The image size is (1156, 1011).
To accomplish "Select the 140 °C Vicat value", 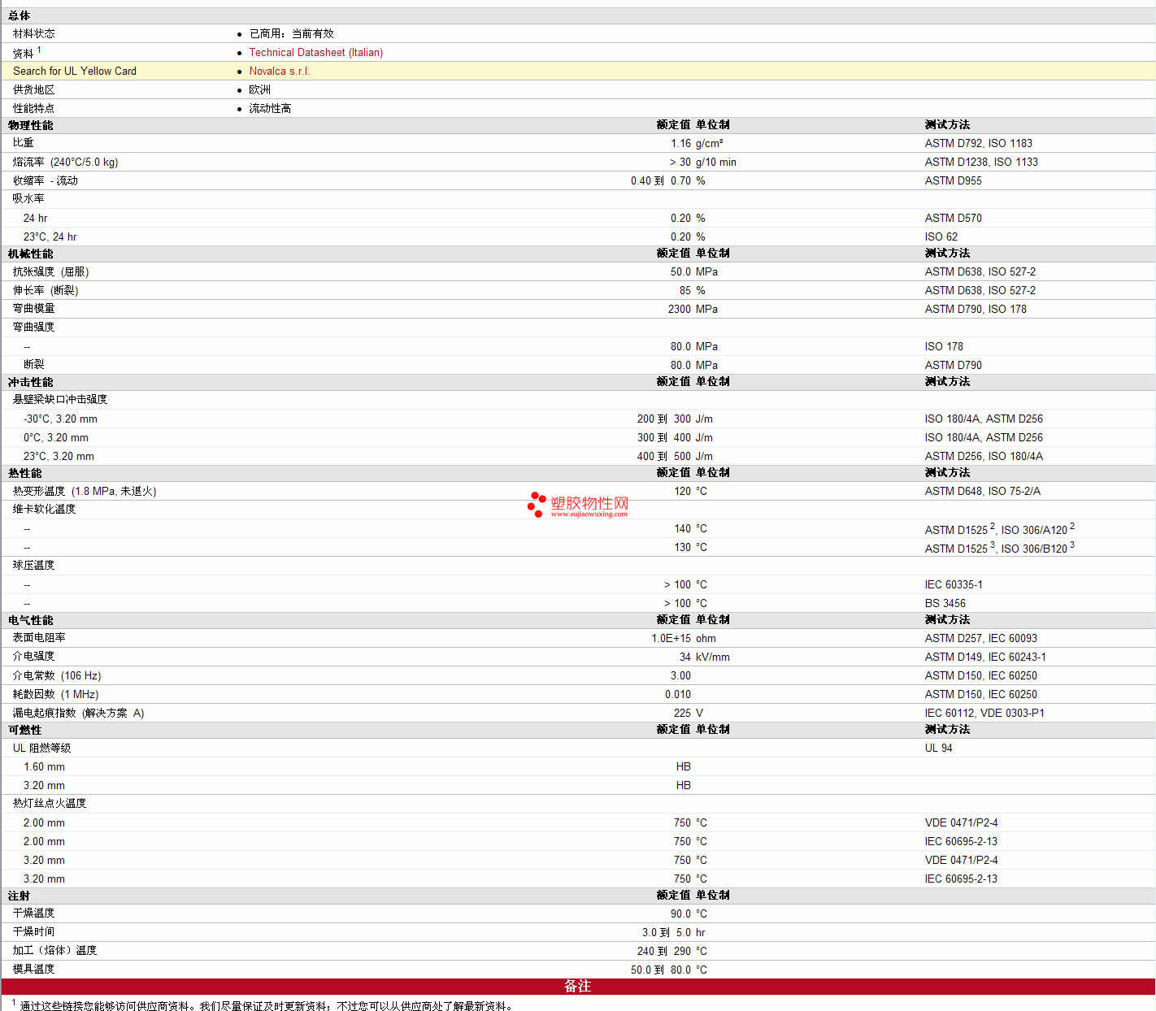I will click(x=690, y=529).
